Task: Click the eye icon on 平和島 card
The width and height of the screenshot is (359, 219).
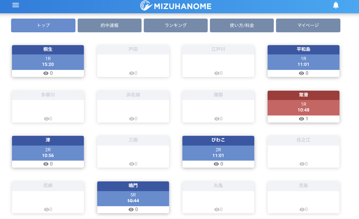Action: [x=301, y=73]
